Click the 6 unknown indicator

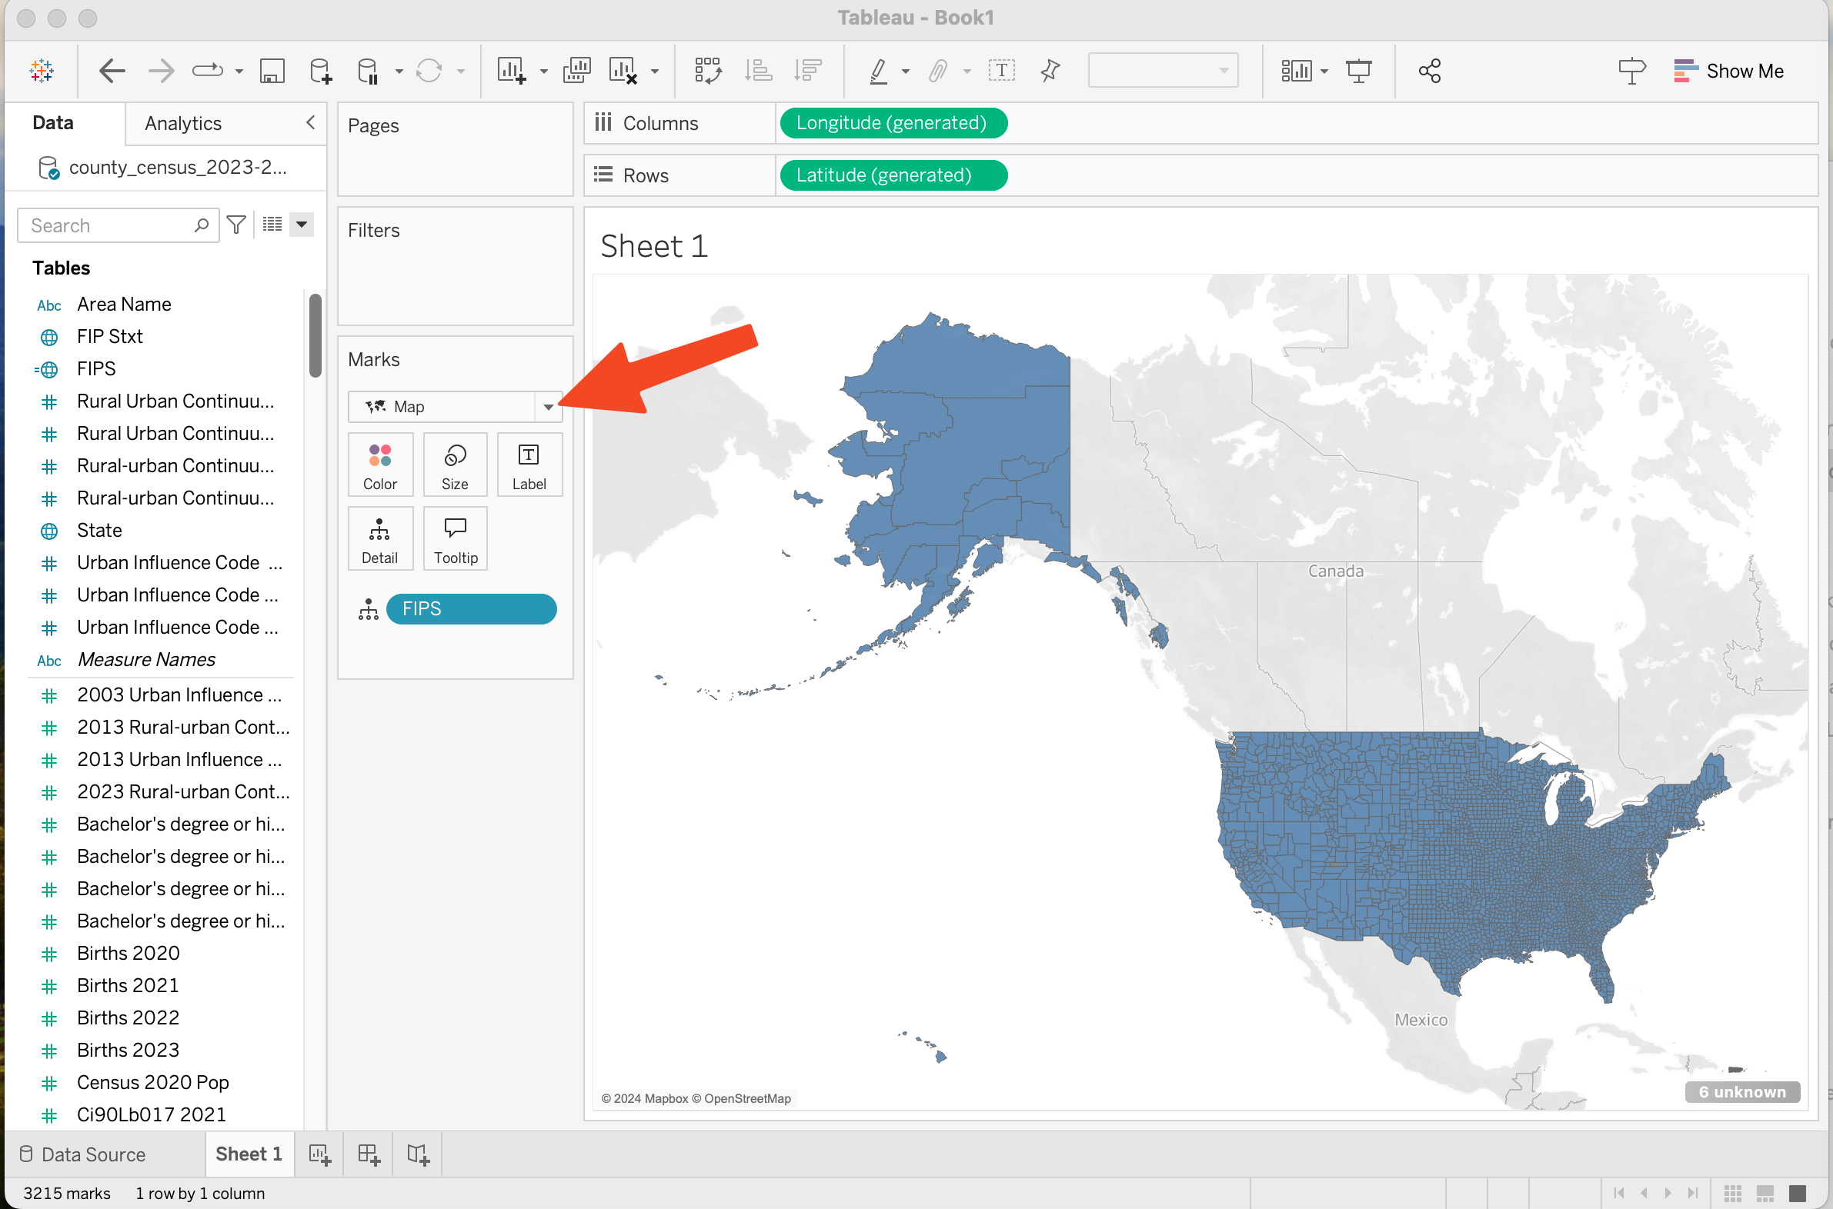[x=1742, y=1092]
